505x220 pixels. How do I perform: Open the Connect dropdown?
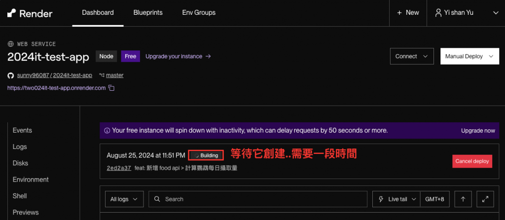412,56
